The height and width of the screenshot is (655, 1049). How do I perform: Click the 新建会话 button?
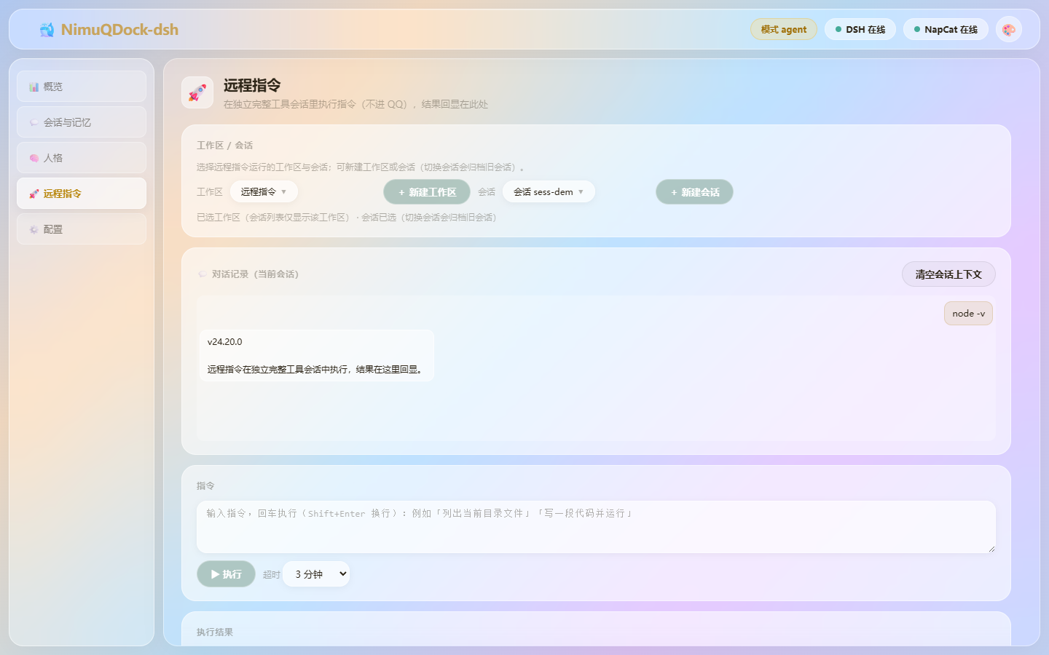pos(695,192)
